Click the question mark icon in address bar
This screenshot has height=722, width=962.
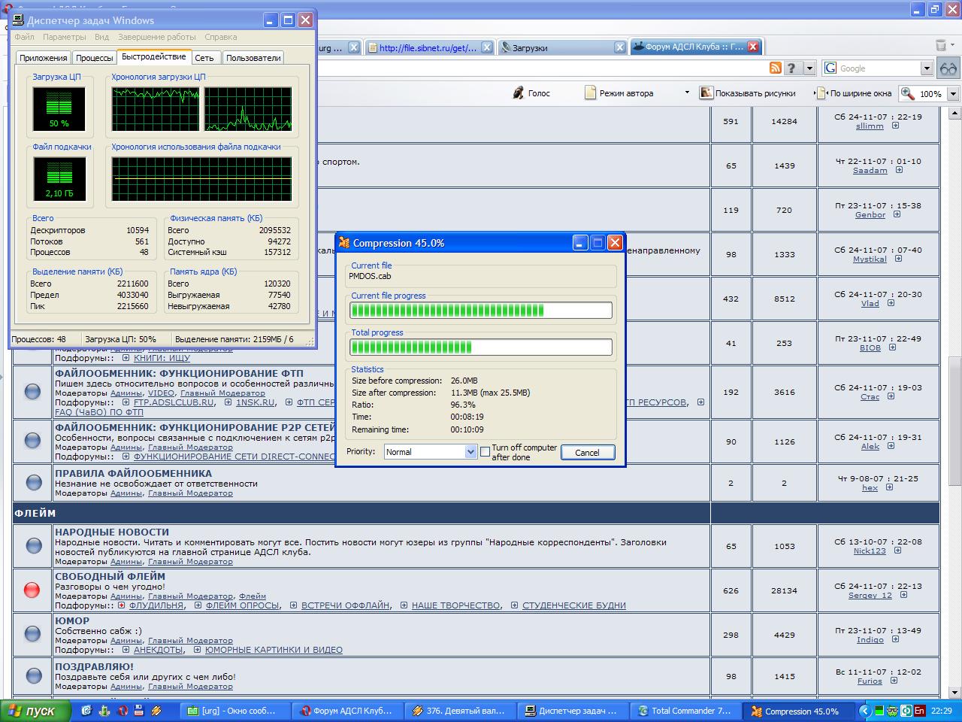click(x=791, y=68)
